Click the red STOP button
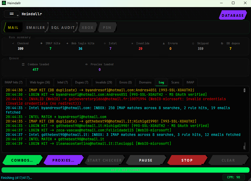The height and width of the screenshot is (181, 251). 187,160
